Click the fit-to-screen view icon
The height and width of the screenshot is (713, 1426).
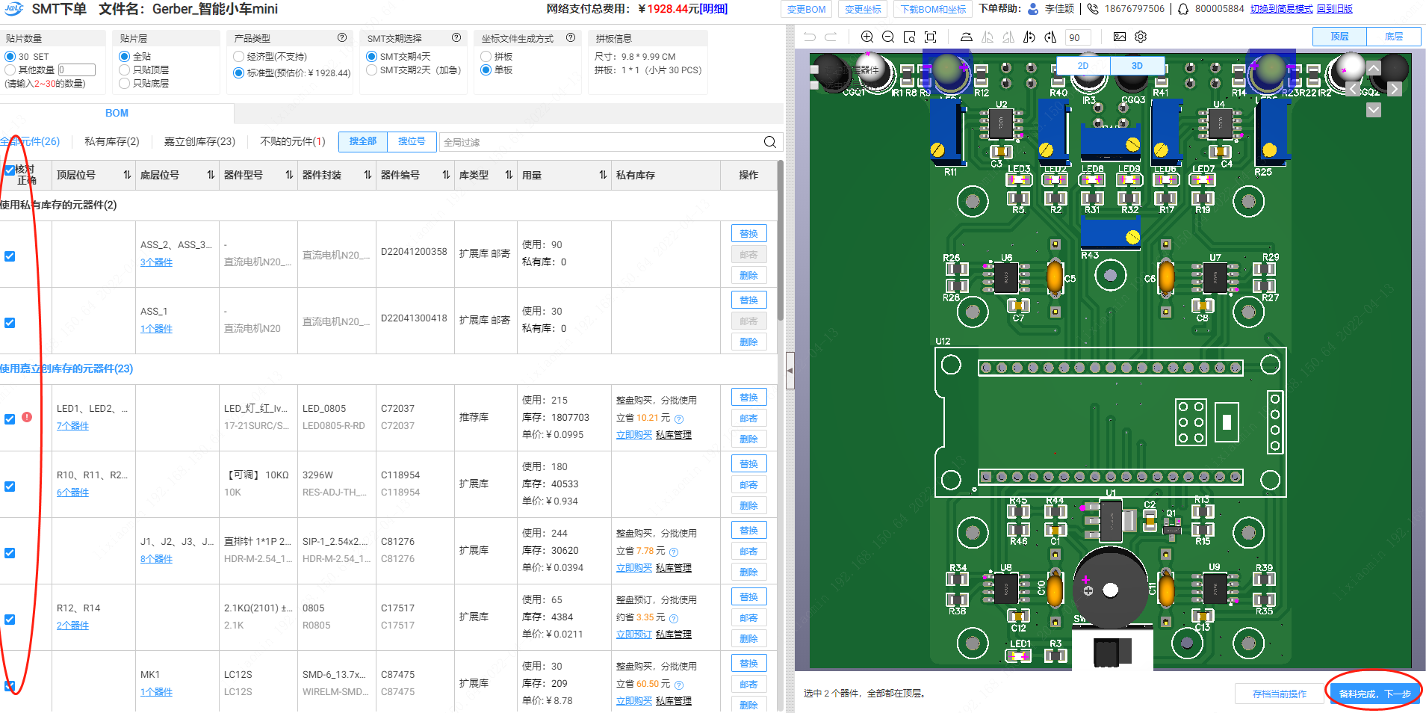click(930, 37)
